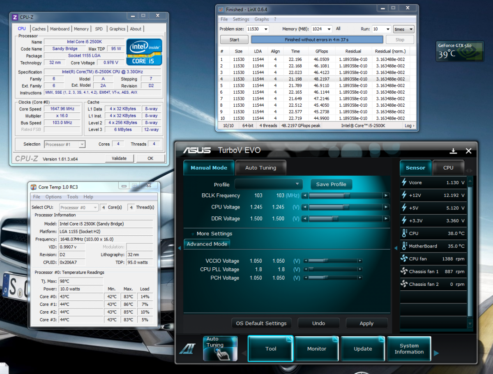Click Start button in LinX
The width and height of the screenshot is (493, 374).
(x=235, y=40)
